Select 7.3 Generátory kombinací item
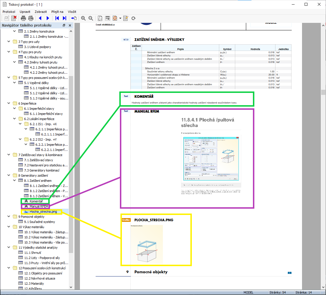Image resolution: width=326 pixels, height=295 pixels. point(42,170)
